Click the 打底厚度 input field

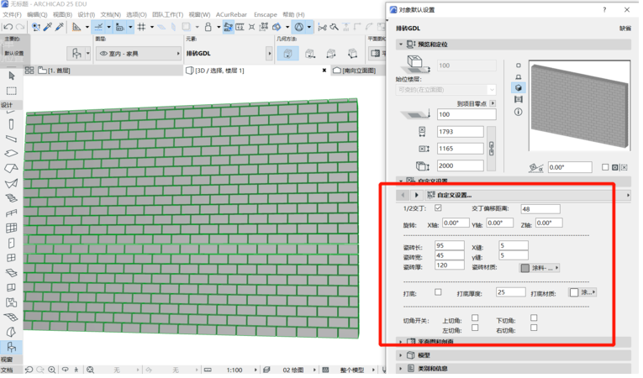[x=510, y=292]
